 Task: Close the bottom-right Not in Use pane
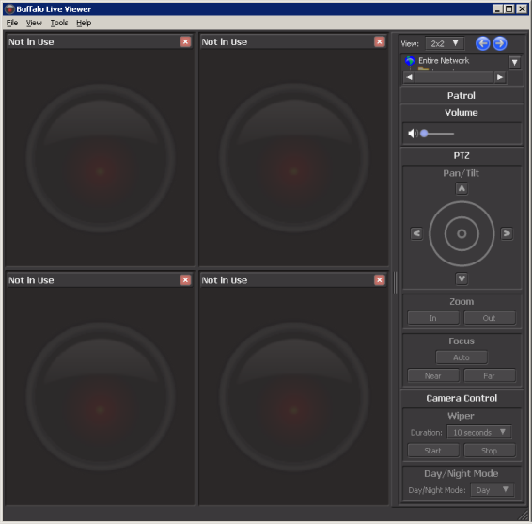380,280
